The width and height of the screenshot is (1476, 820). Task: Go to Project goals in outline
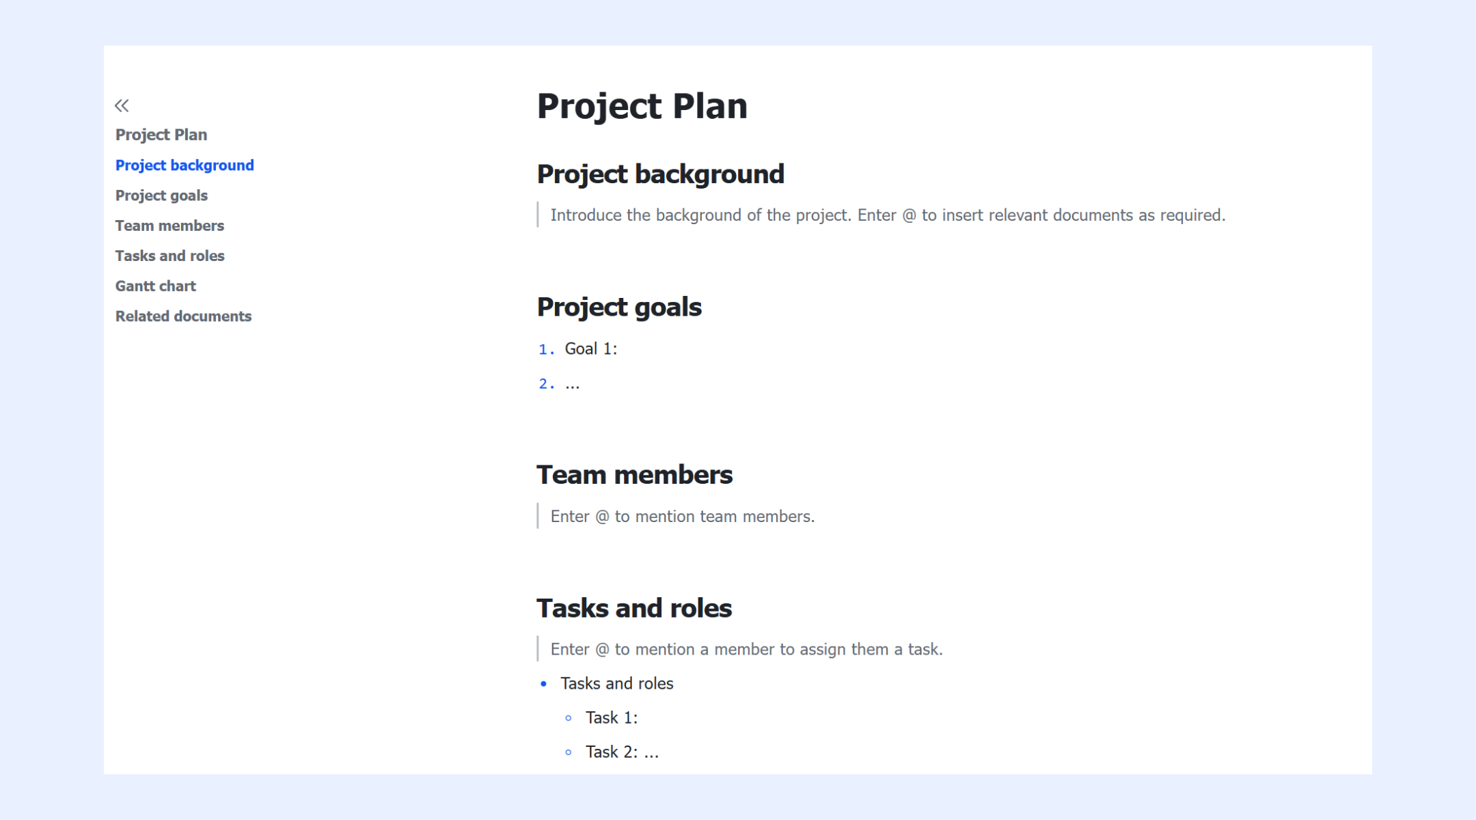[x=161, y=195]
